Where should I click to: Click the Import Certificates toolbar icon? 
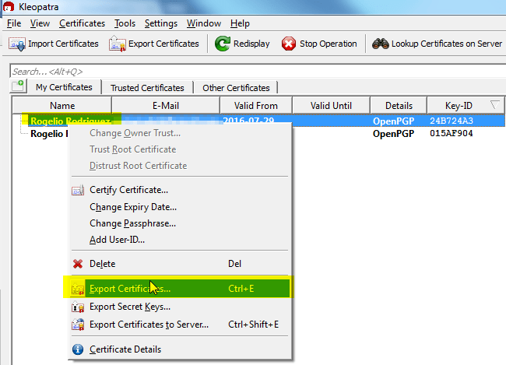[17, 44]
